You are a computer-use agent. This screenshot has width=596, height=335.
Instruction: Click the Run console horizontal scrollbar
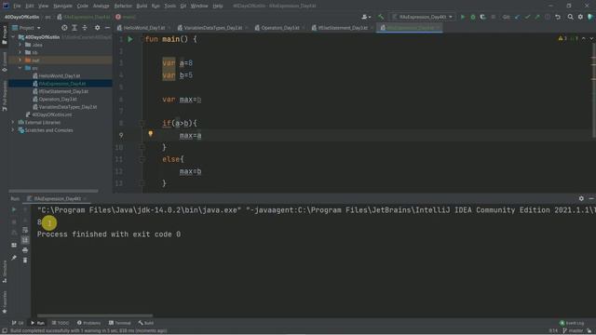95,315
